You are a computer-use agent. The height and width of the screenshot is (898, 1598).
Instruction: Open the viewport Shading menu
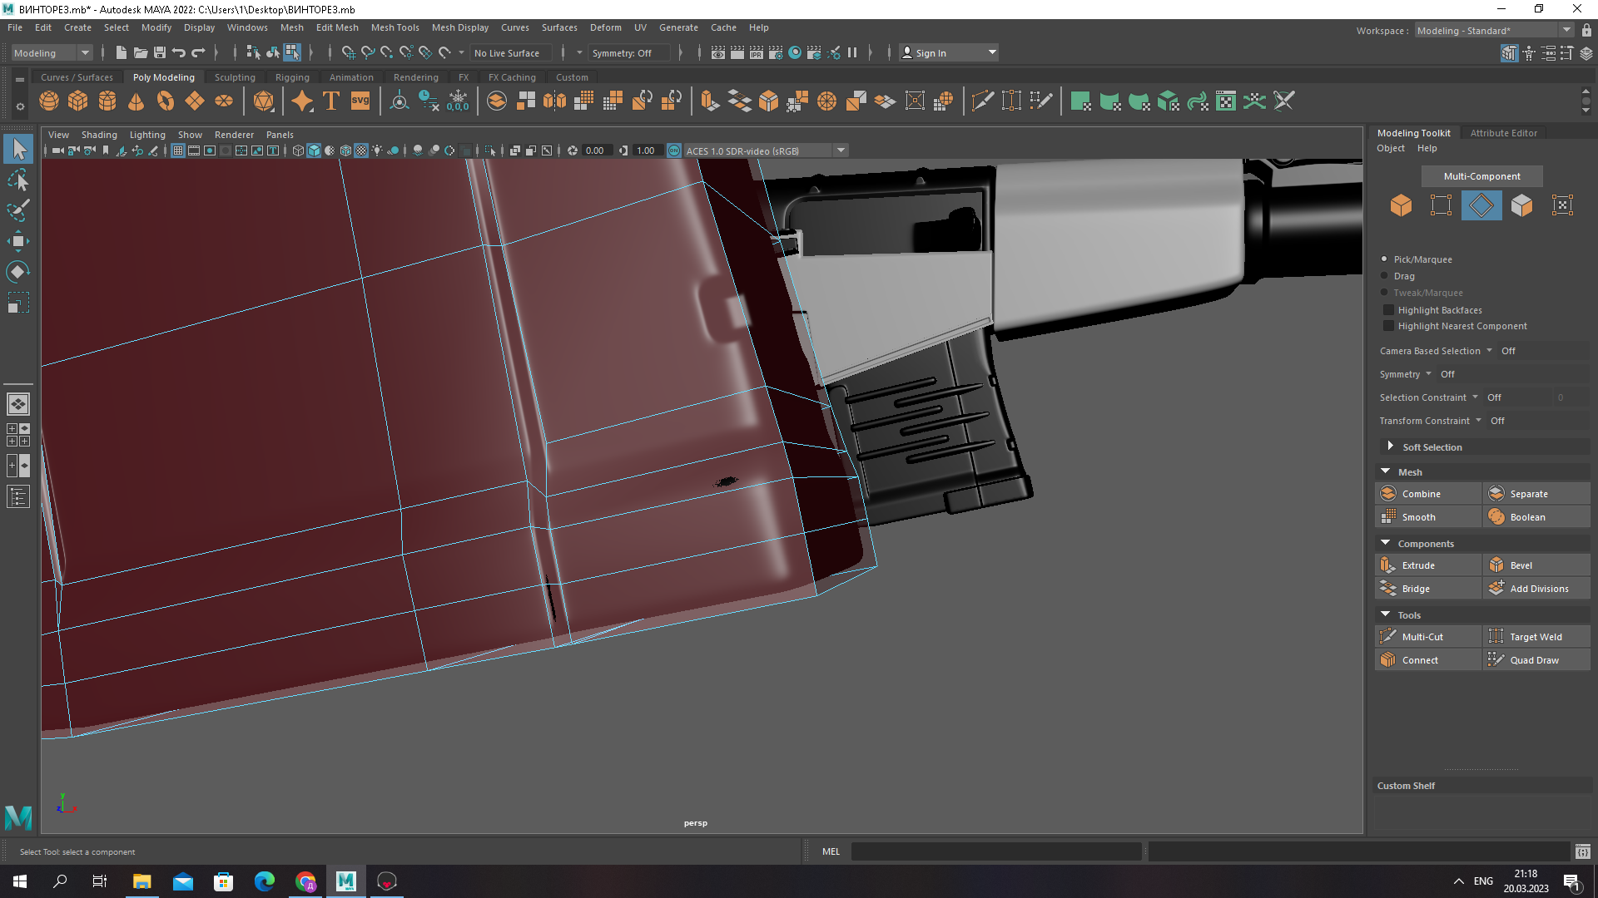pos(99,135)
